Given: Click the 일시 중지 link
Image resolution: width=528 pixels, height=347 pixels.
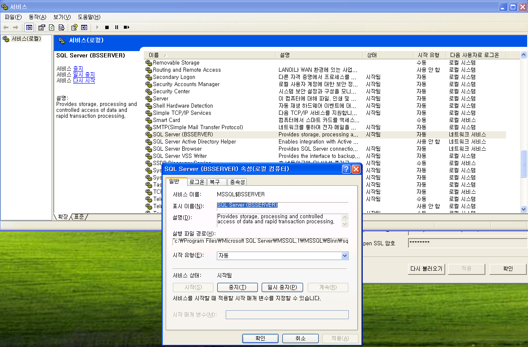Looking at the screenshot, I should click(84, 74).
